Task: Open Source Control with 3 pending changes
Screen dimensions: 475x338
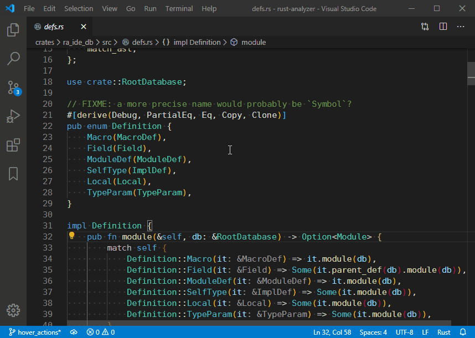Action: (x=13, y=87)
